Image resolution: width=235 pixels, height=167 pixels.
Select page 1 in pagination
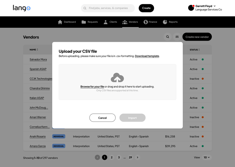[105, 157]
